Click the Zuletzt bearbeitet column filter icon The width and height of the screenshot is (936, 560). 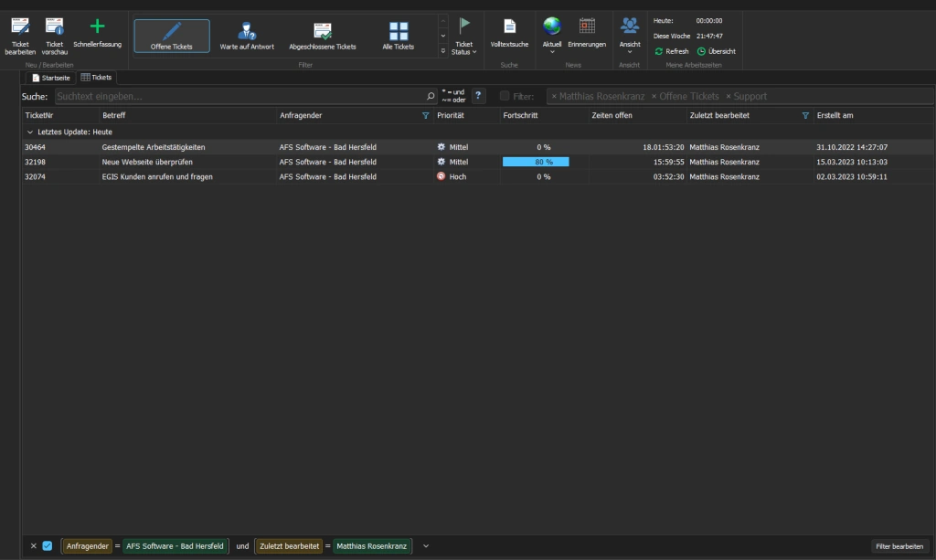click(x=805, y=116)
